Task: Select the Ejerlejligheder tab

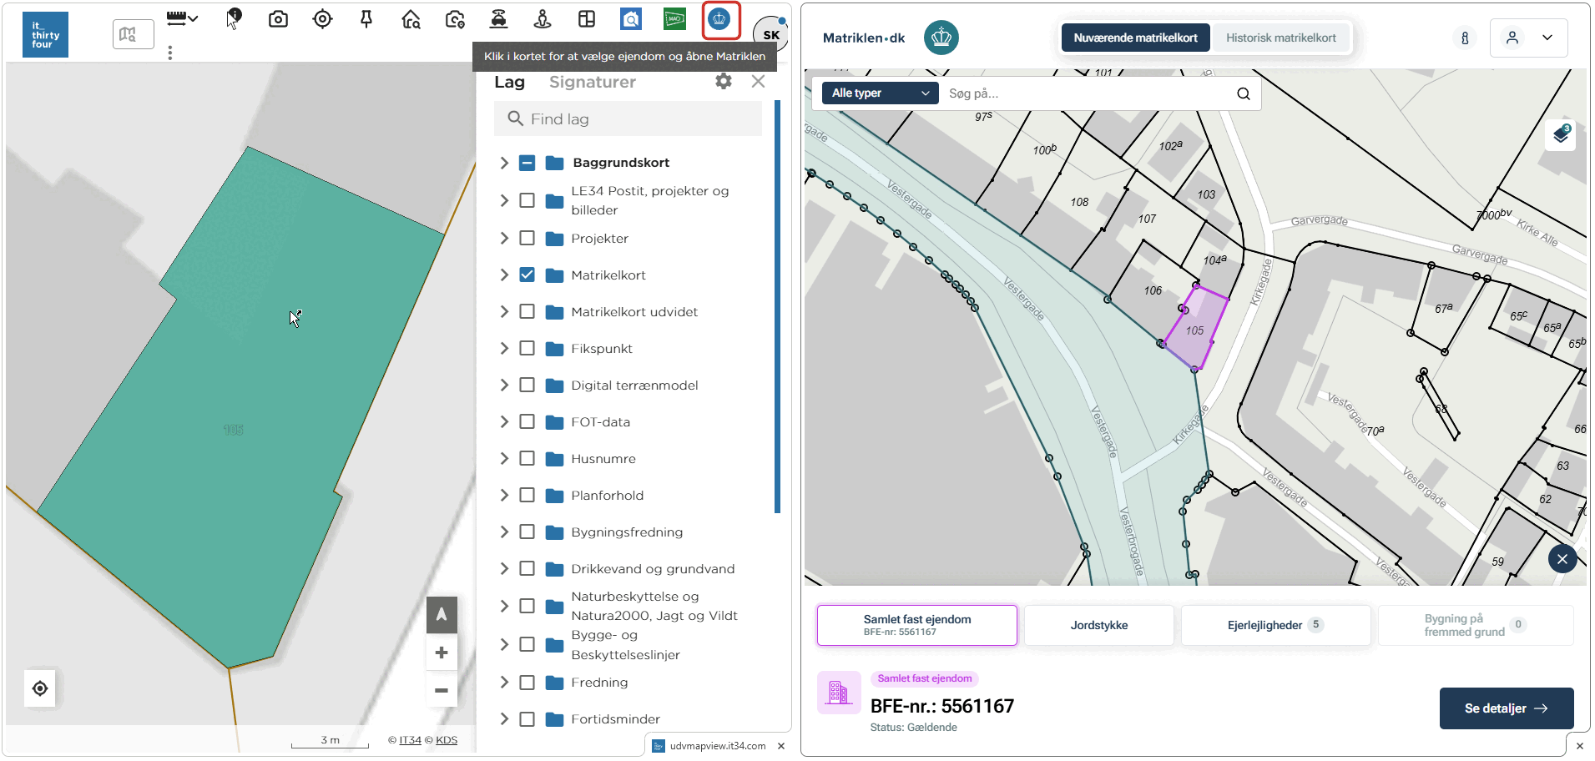Action: pyautogui.click(x=1275, y=625)
